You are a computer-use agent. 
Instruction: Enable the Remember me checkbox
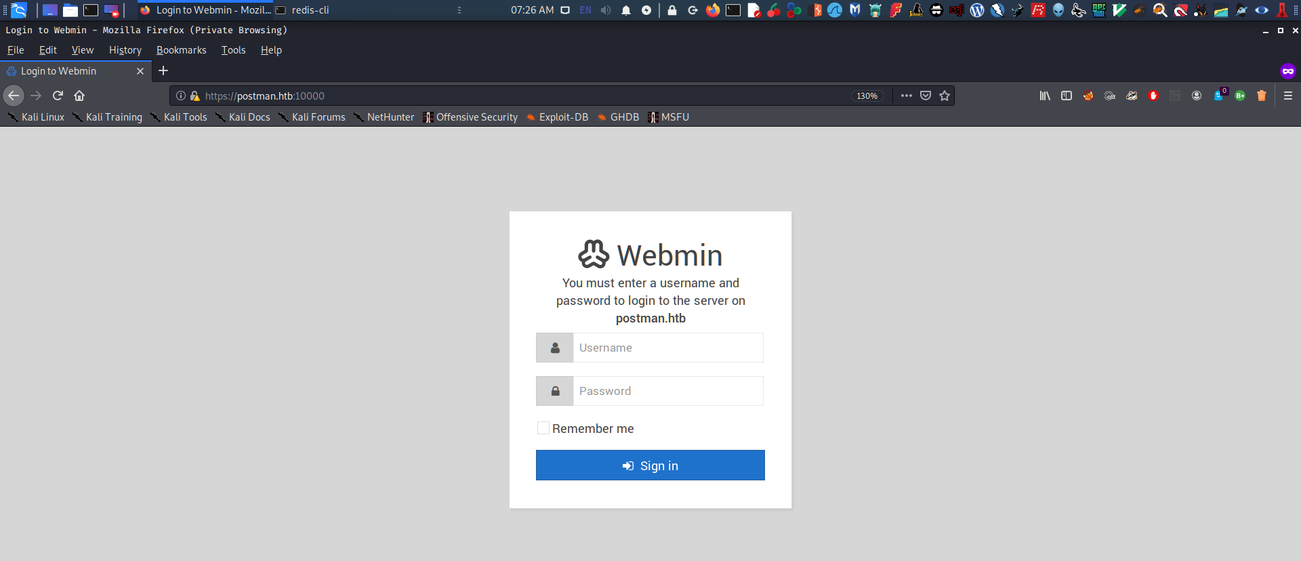click(x=543, y=428)
